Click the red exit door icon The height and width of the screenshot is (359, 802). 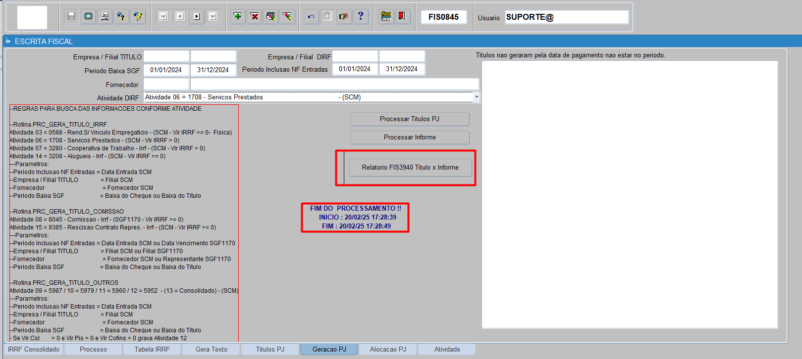pyautogui.click(x=402, y=16)
